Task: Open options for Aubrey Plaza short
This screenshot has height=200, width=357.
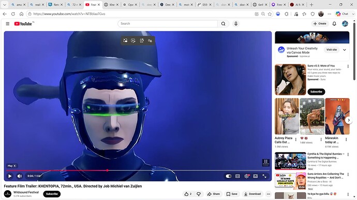Action: [296, 140]
